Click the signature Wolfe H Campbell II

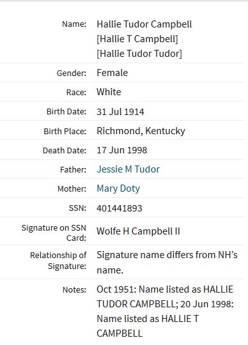click(138, 231)
